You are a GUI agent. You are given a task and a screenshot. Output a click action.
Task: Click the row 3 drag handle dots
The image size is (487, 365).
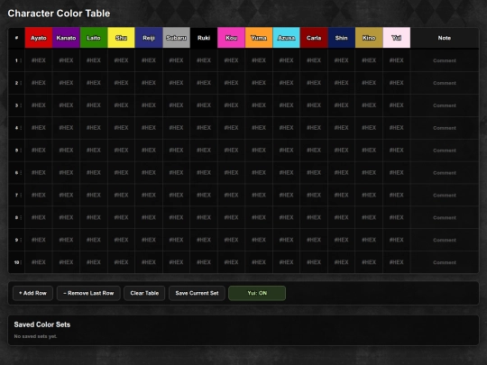[x=21, y=105]
